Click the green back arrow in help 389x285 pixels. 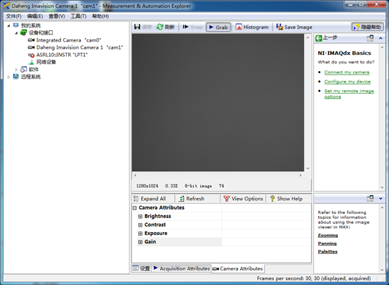[x=319, y=38]
